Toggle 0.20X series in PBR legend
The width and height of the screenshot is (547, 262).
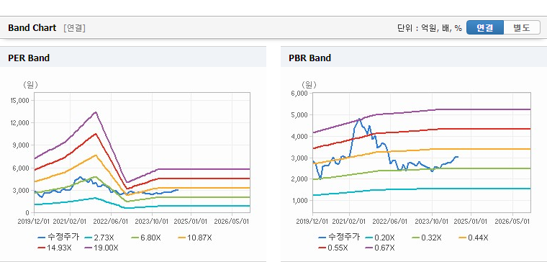pyautogui.click(x=380, y=238)
